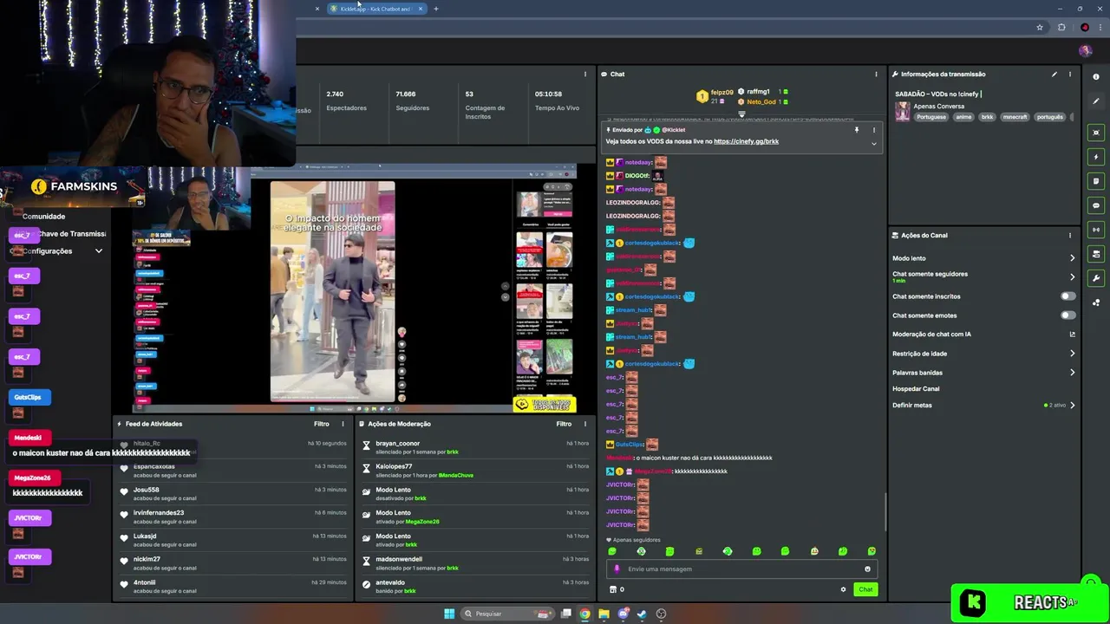
Task: Open the user profile avatar
Action: coord(1085,51)
